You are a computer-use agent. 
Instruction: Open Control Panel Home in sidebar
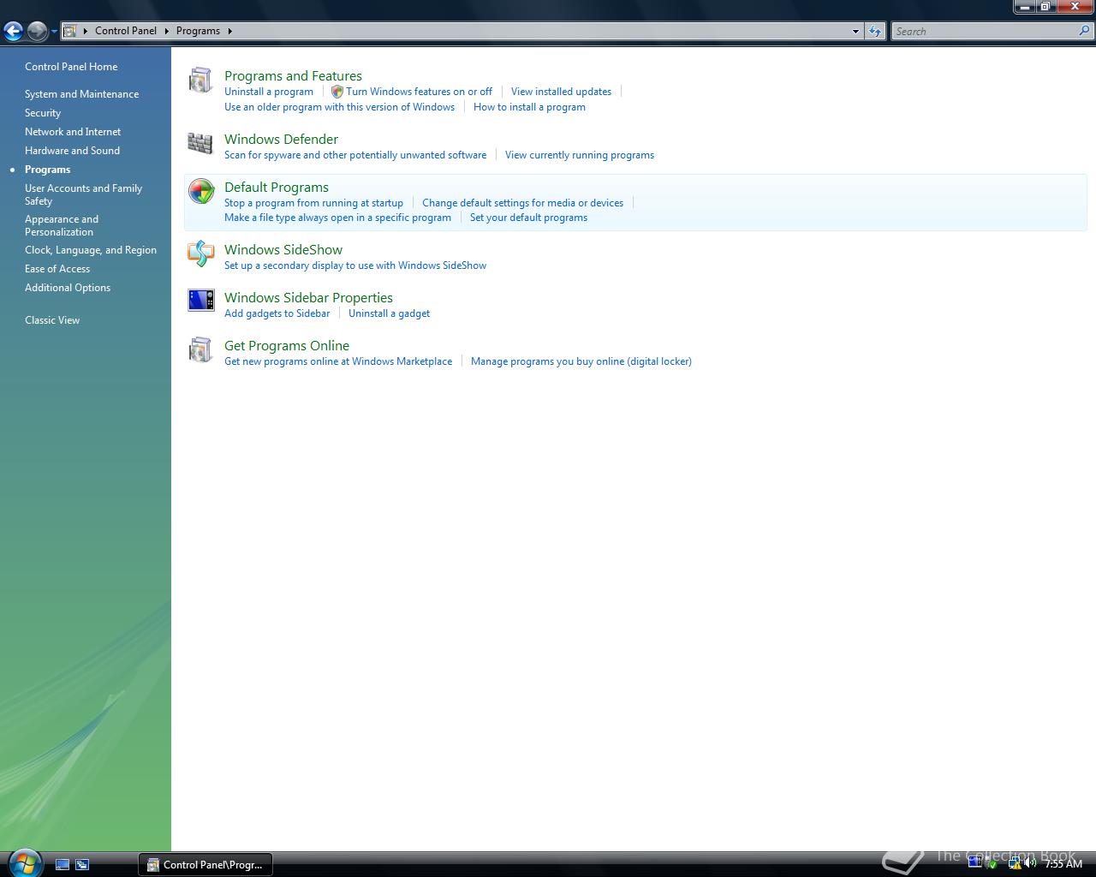pyautogui.click(x=71, y=67)
